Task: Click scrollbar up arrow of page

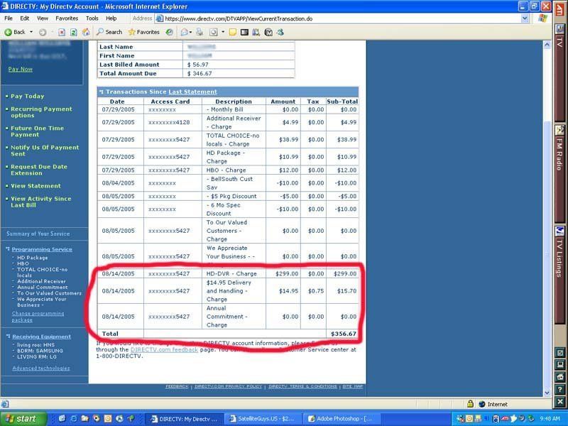Action: [x=547, y=45]
